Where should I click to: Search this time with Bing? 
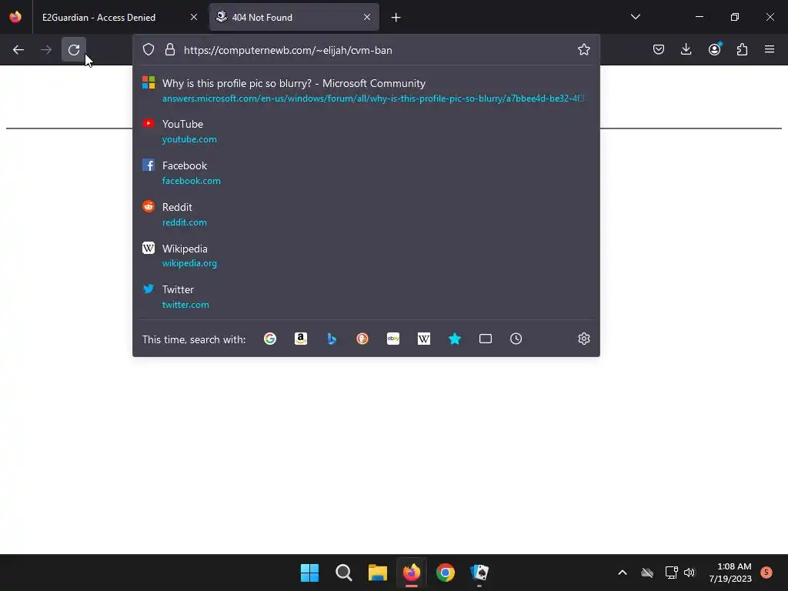(332, 339)
